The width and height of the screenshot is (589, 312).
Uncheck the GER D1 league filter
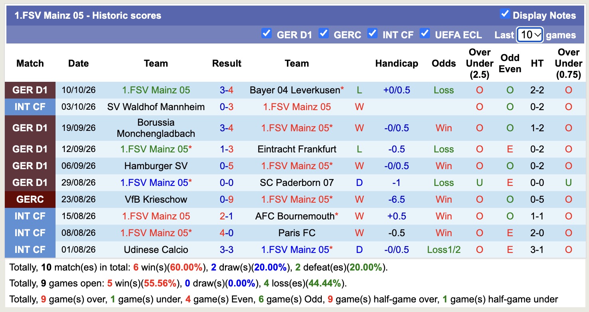coord(266,34)
